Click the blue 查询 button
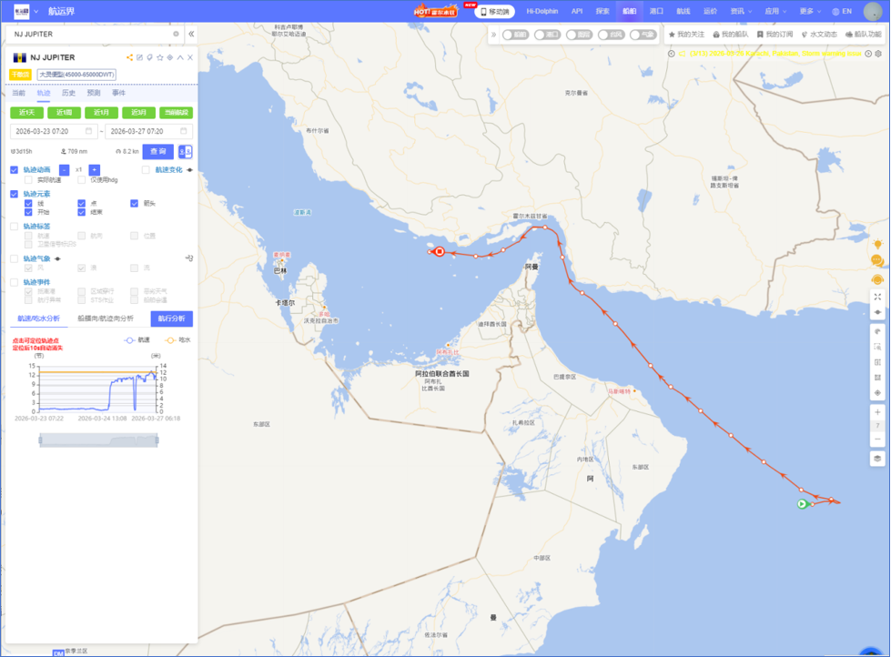 click(157, 152)
